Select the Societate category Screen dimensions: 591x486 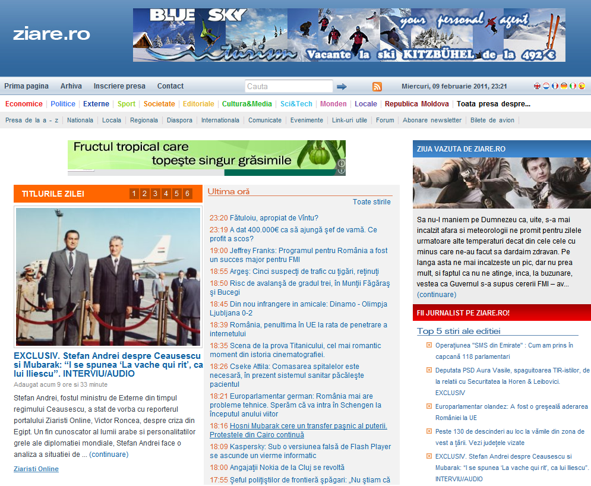click(x=159, y=104)
